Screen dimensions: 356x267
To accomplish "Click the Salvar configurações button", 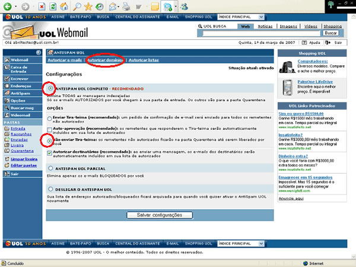I will [160, 215].
